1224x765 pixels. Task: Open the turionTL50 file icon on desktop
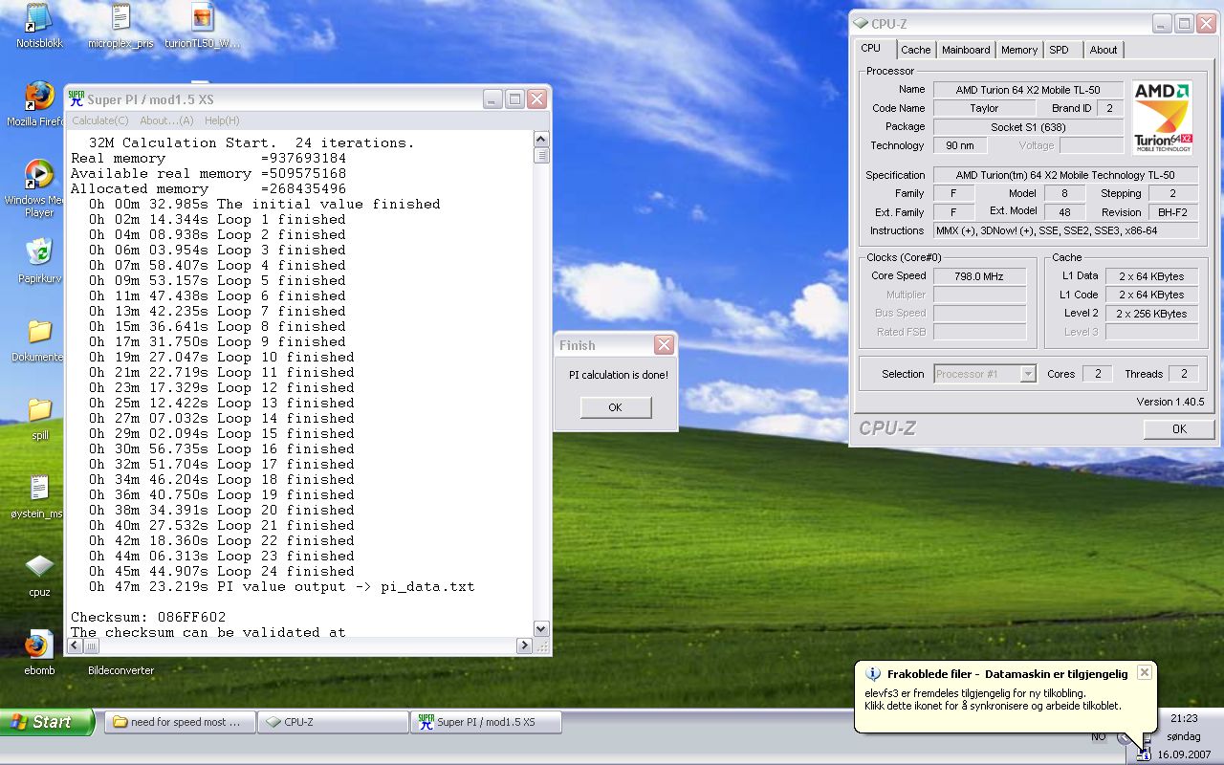203,18
